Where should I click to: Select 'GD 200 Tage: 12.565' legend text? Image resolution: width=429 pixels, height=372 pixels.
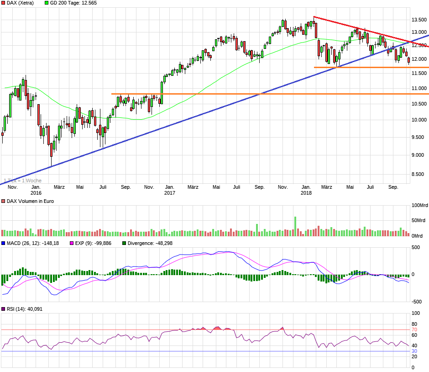pyautogui.click(x=73, y=3)
